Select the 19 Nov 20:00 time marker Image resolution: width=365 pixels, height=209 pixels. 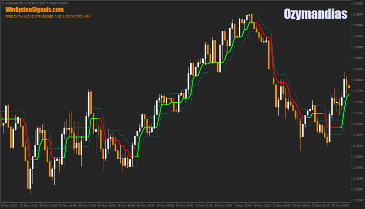166,206
